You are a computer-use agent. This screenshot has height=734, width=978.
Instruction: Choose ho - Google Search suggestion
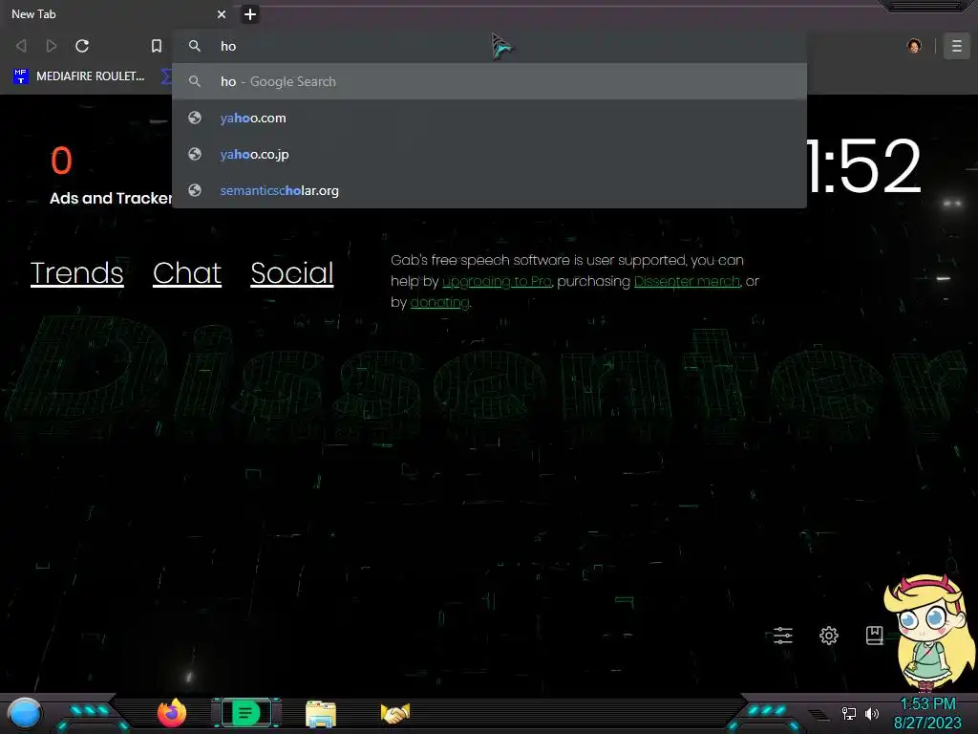tap(489, 81)
